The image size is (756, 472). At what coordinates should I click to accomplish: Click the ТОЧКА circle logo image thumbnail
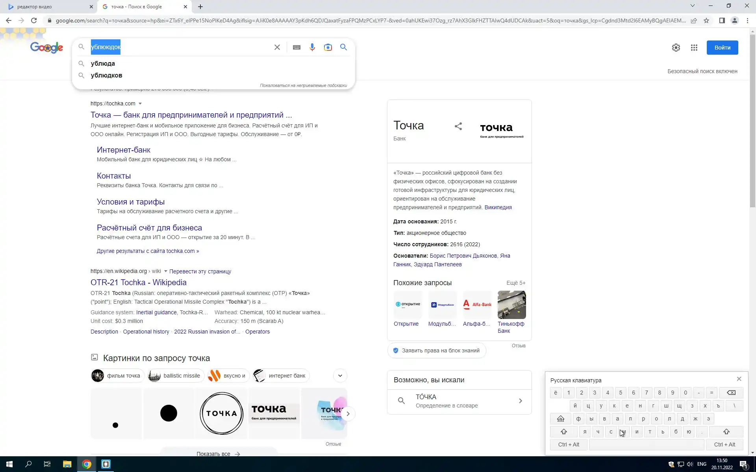coord(221,413)
